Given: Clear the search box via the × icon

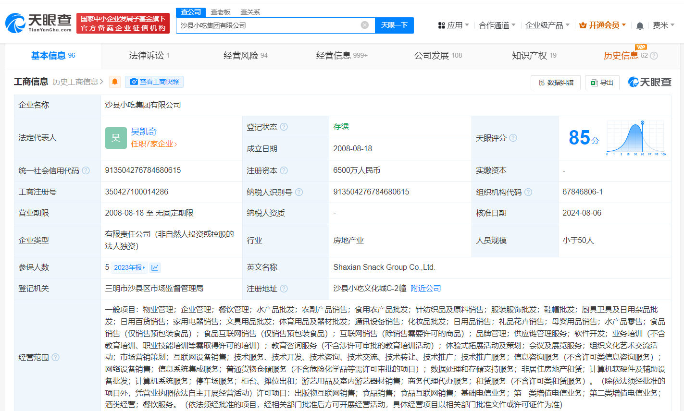Looking at the screenshot, I should coord(364,25).
